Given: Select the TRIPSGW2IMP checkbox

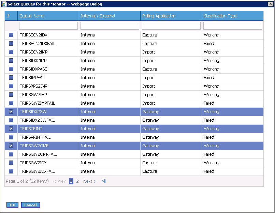Looking at the screenshot, I should (11, 95).
